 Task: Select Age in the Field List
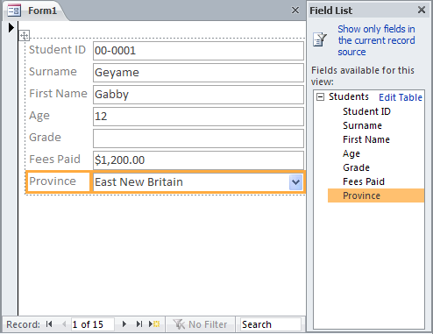coord(351,153)
